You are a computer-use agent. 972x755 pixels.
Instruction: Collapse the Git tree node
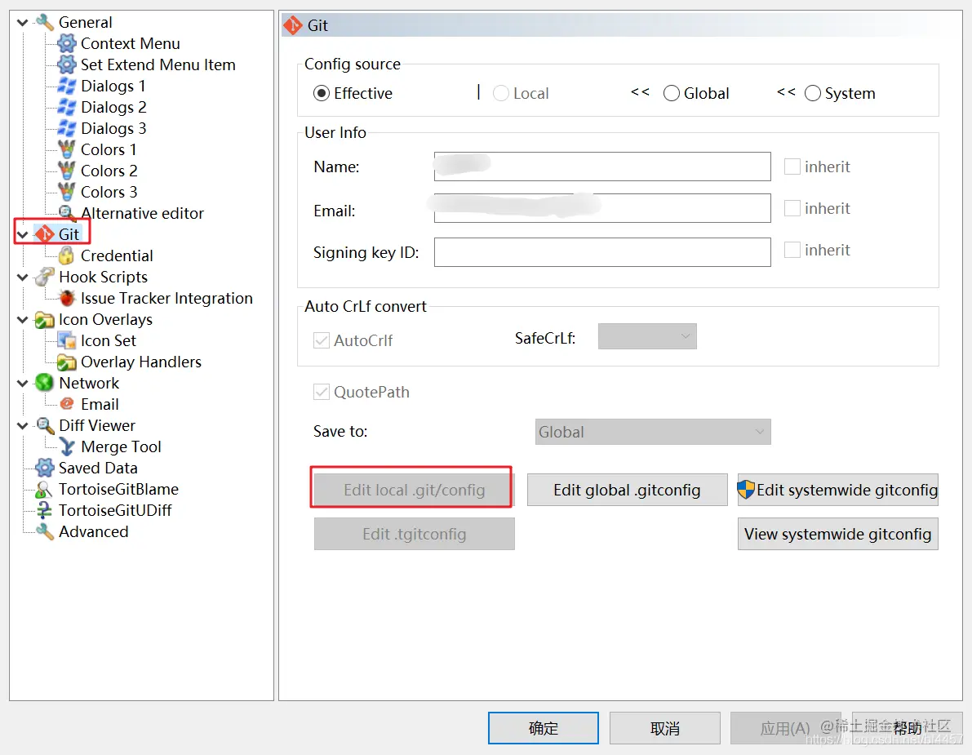(x=23, y=234)
